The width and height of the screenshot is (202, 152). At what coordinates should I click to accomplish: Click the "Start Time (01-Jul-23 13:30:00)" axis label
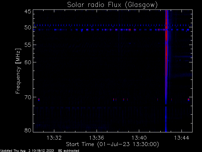[112, 144]
